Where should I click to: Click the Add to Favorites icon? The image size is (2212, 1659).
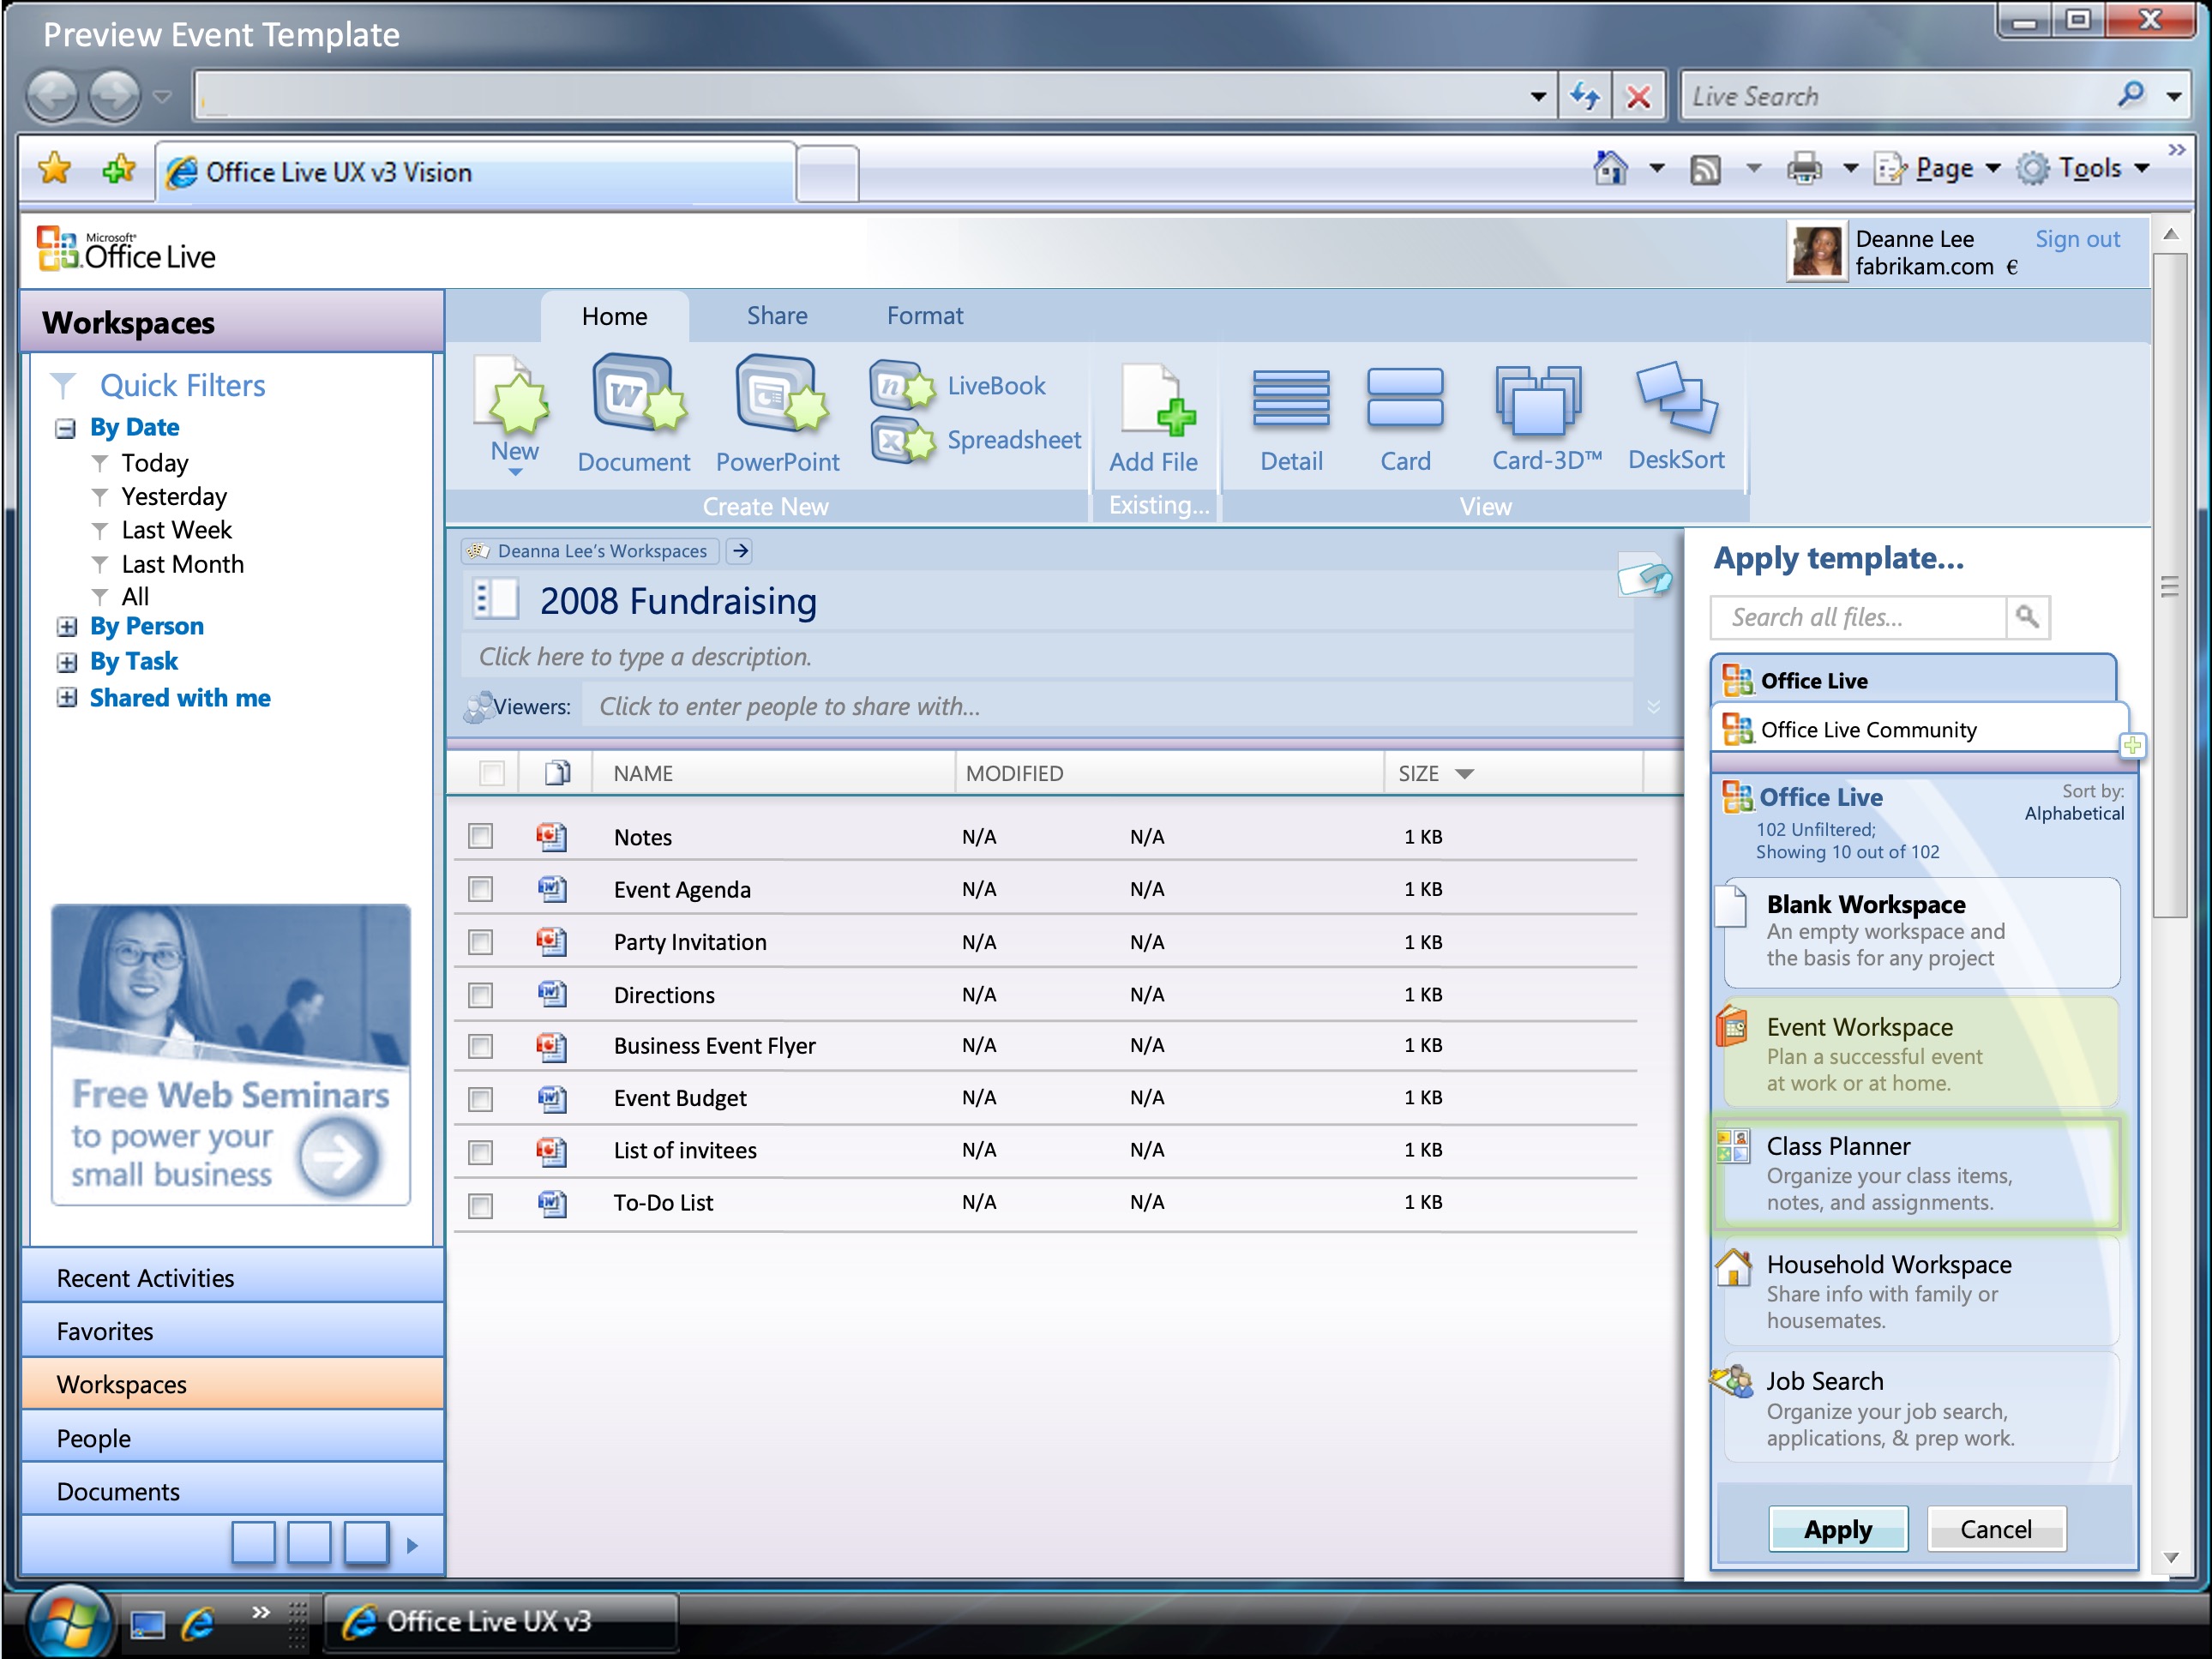pos(119,169)
